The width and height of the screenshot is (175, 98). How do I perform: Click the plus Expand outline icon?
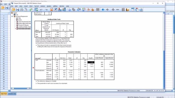pos(113,10)
